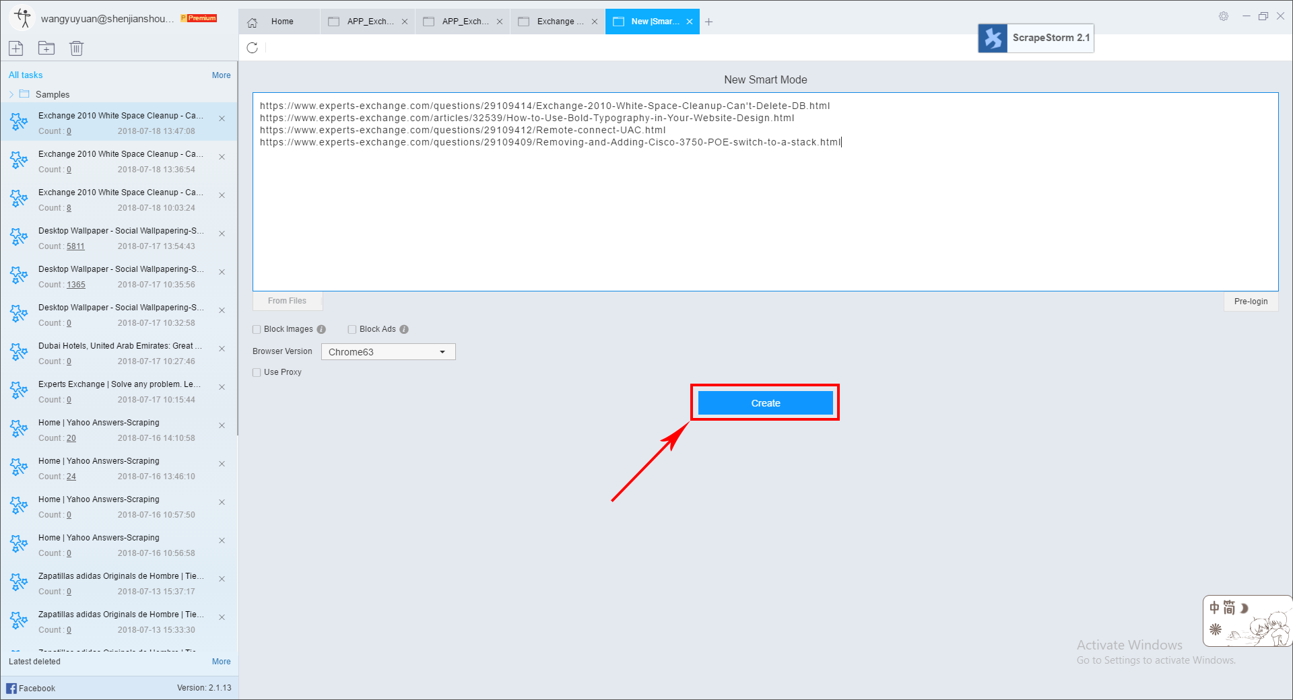This screenshot has width=1293, height=700.
Task: Close the first APP_Exch tab
Action: (405, 22)
